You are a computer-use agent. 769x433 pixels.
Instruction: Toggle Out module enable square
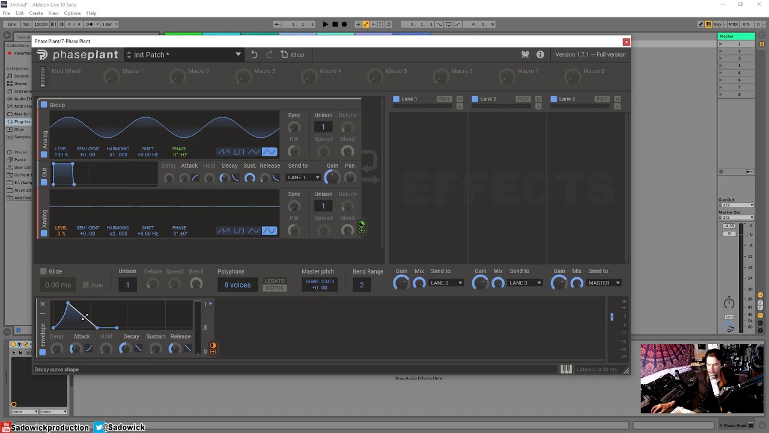coord(44,182)
